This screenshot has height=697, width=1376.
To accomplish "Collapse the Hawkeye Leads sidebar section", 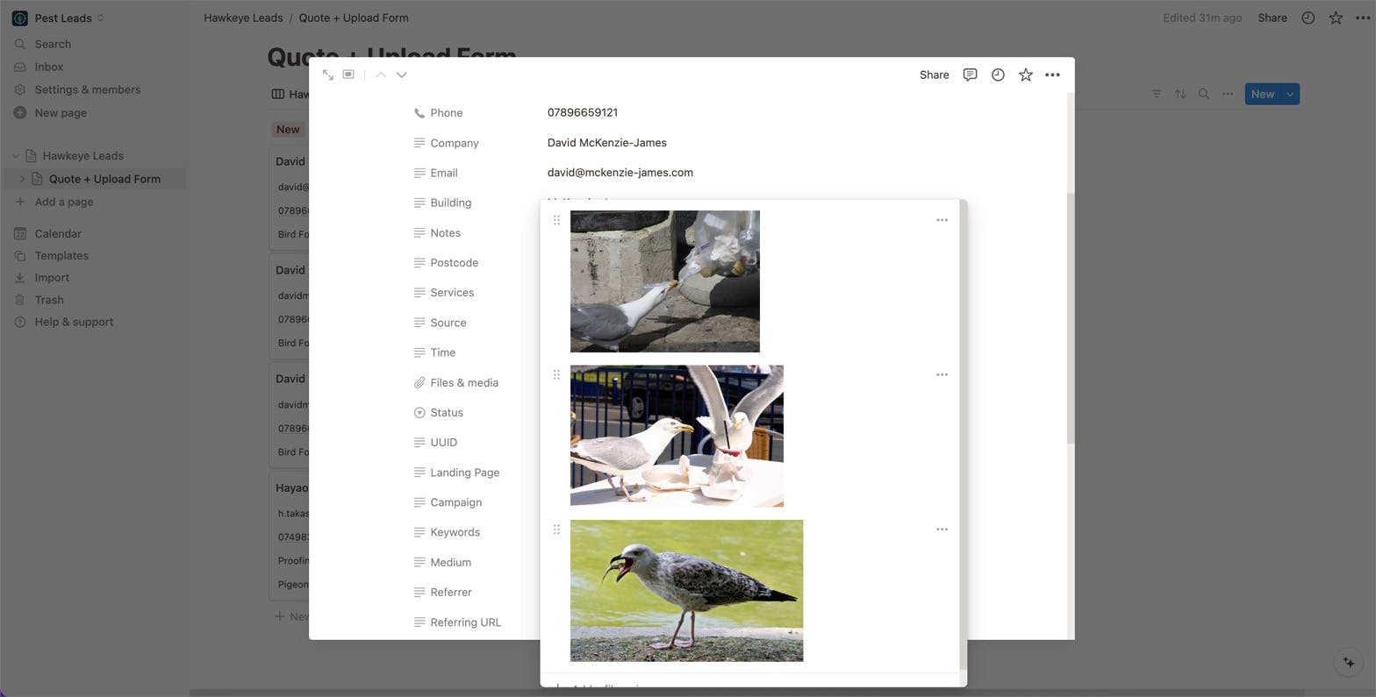I will point(15,156).
